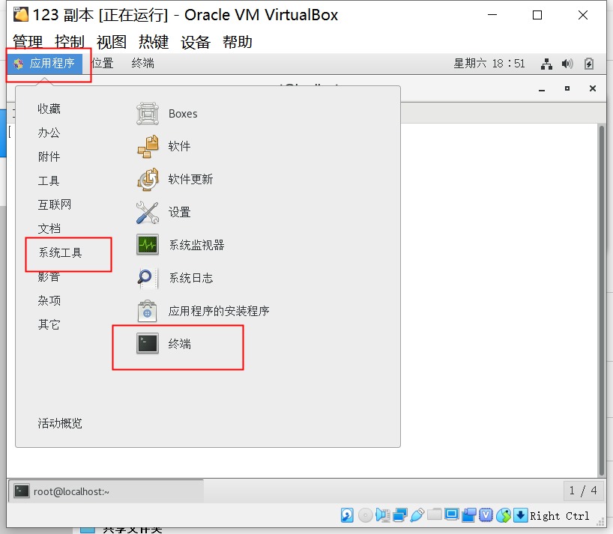Image resolution: width=613 pixels, height=534 pixels.
Task: Select the 系统工具 category
Action: 60,252
